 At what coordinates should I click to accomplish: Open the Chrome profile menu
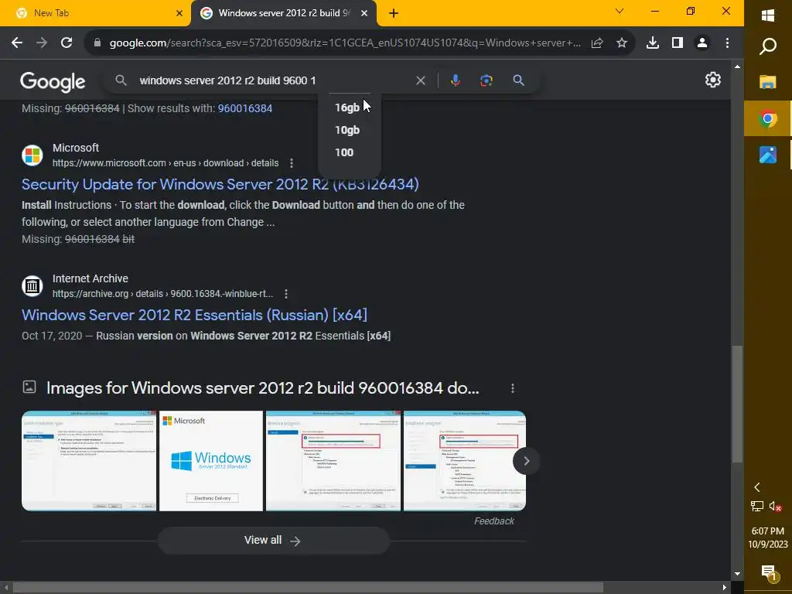coord(702,43)
